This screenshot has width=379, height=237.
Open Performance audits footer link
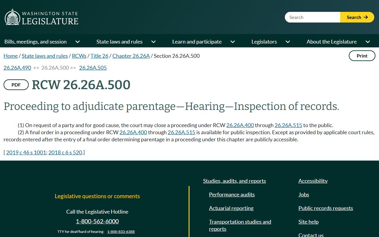[232, 194]
